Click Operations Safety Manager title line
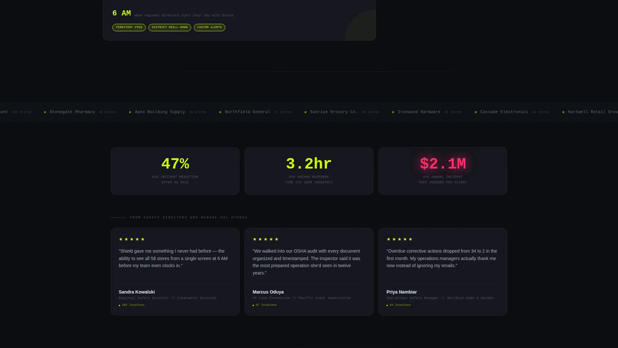The width and height of the screenshot is (618, 348). point(440,298)
